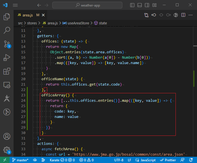Open the hamburger application menu

15,5
